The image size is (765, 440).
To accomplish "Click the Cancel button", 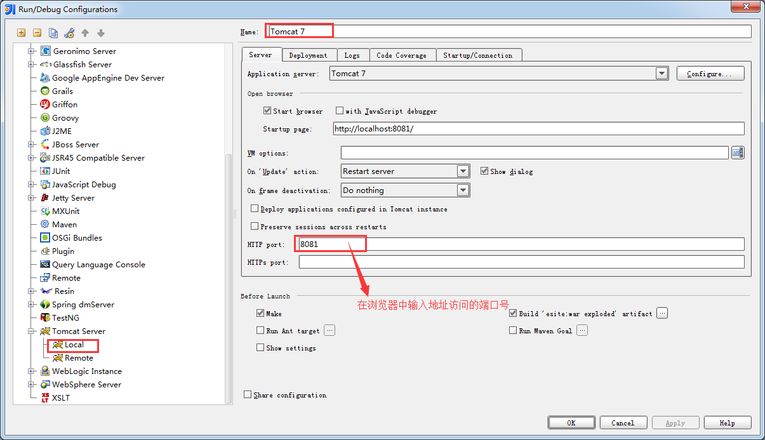I will pos(623,423).
